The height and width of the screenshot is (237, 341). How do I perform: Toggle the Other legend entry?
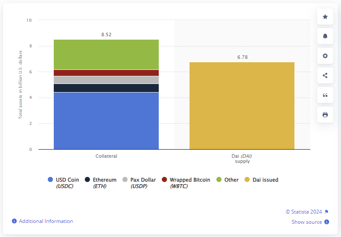227,180
